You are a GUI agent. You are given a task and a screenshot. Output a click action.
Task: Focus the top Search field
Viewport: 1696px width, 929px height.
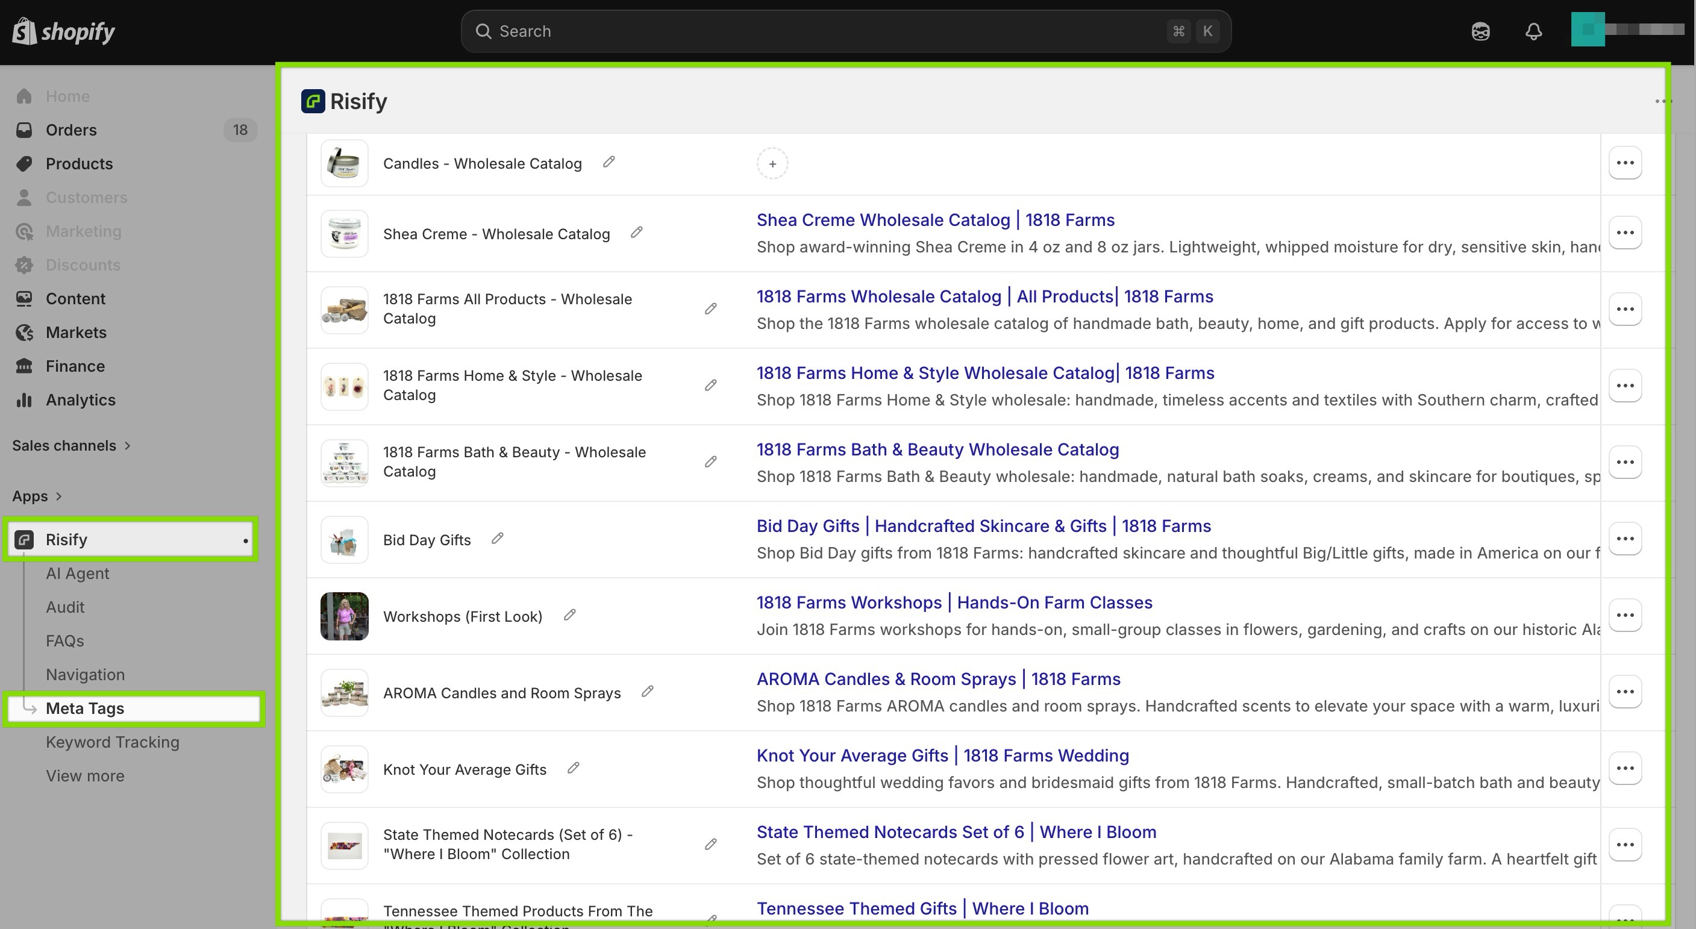846,31
